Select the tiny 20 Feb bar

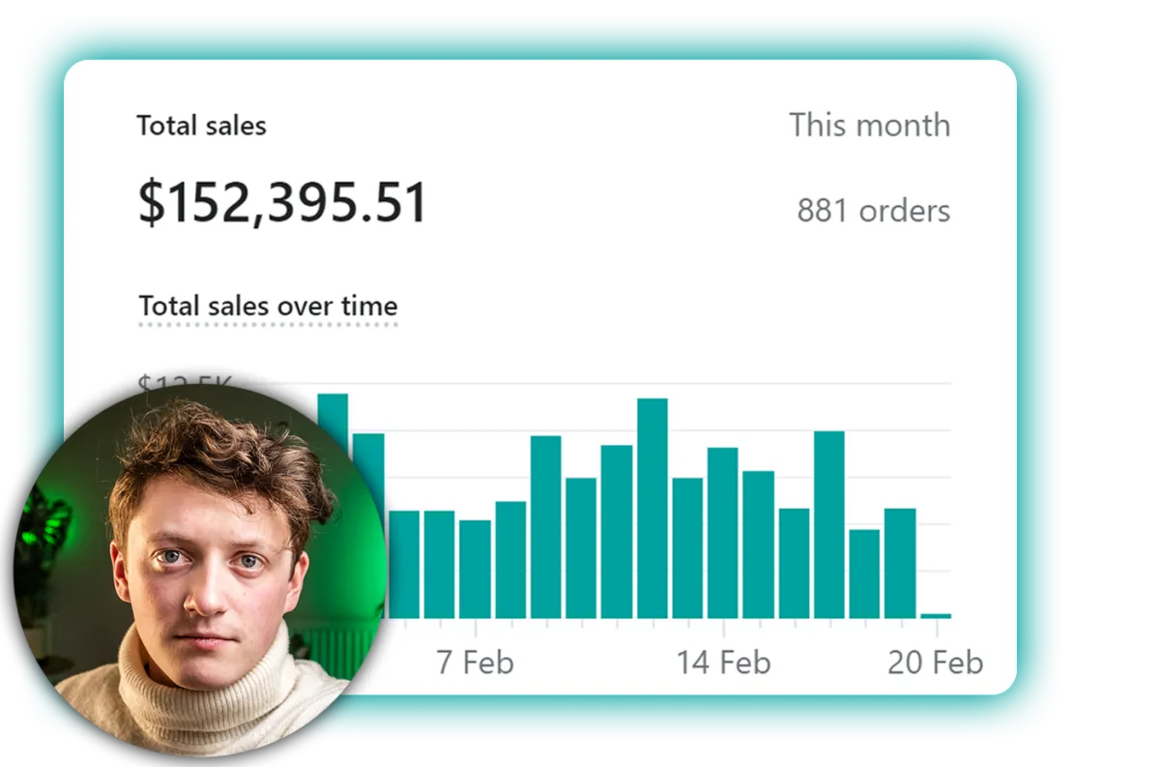(x=936, y=615)
